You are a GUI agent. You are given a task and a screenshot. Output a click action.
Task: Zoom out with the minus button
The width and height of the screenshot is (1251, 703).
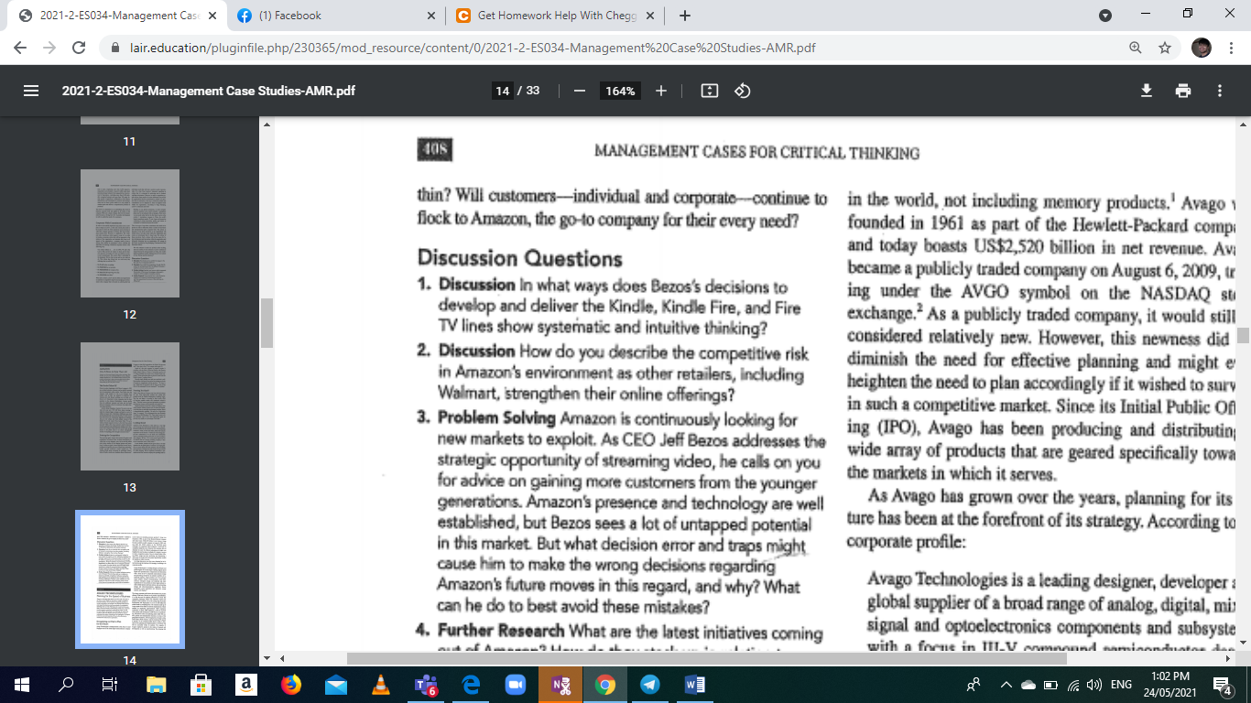579,91
